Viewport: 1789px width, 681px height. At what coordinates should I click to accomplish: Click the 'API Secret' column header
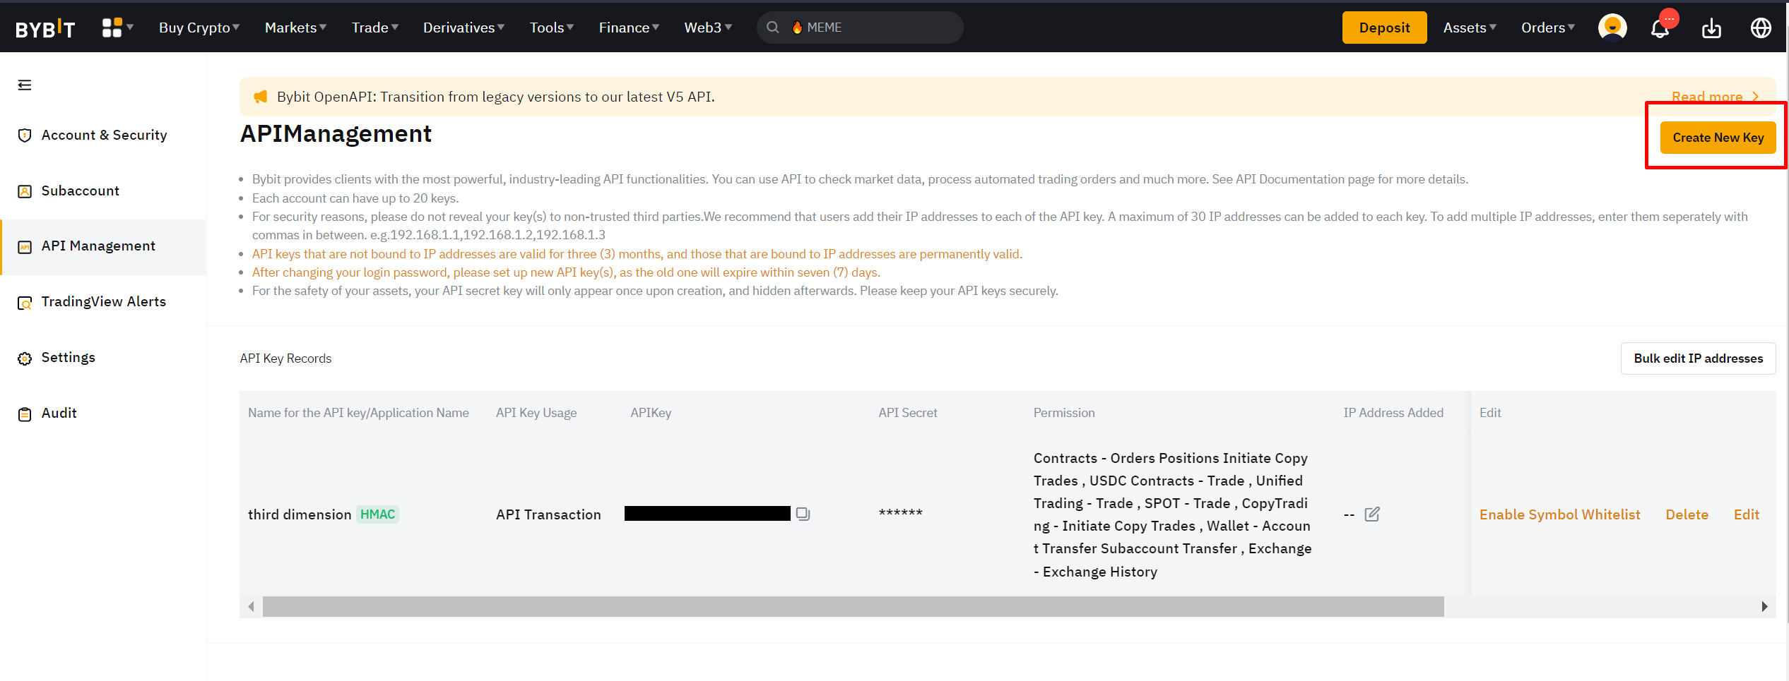(x=908, y=413)
